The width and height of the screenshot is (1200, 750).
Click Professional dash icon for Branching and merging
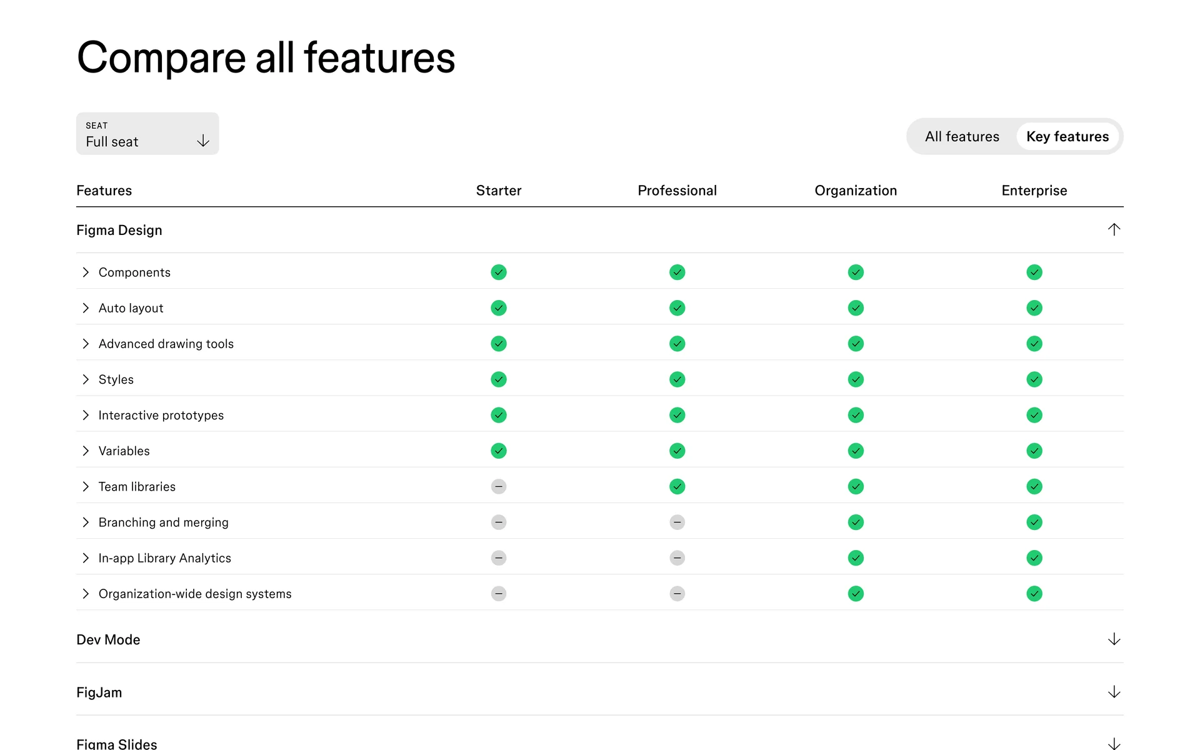[677, 522]
